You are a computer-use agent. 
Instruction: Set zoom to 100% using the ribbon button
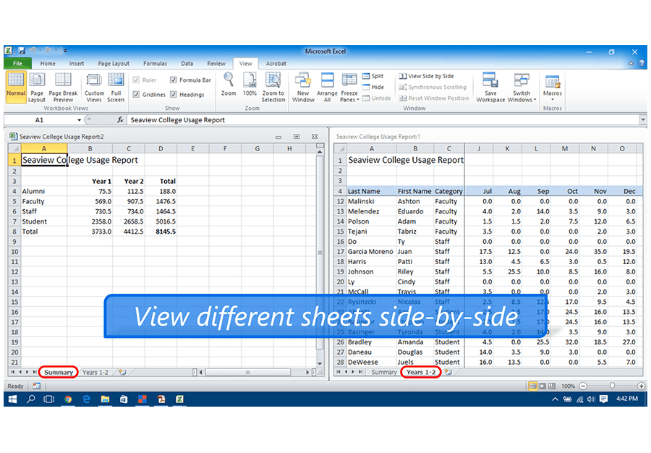click(250, 84)
